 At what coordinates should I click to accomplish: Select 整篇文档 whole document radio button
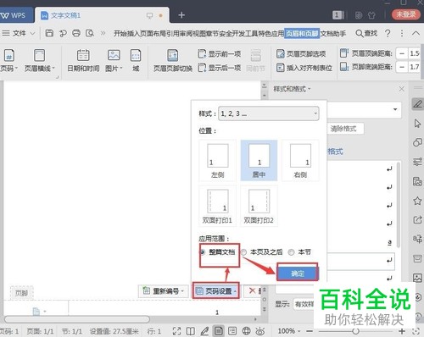point(202,252)
